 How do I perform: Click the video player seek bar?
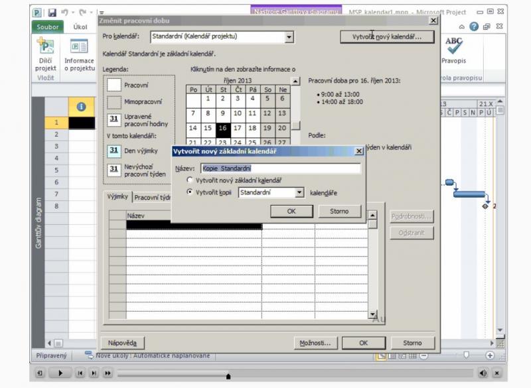pos(299,373)
